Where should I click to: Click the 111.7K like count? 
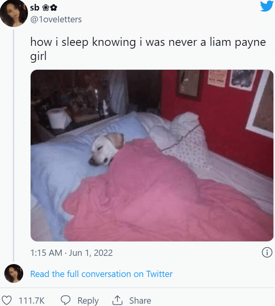32,301
